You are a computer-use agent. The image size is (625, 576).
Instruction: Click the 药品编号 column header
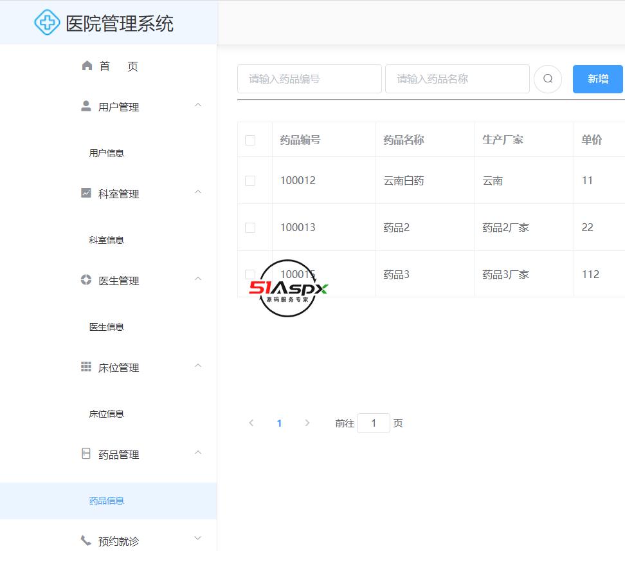tap(300, 140)
